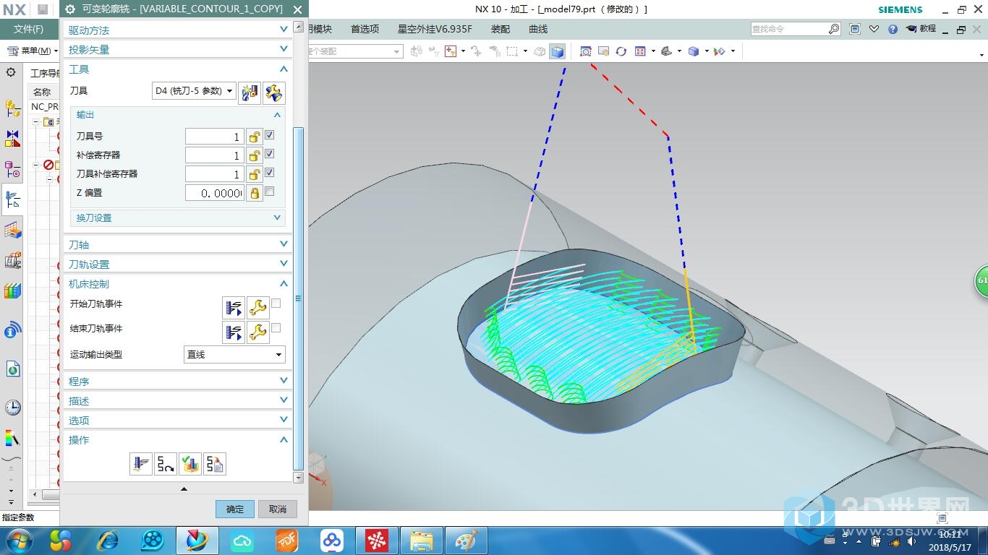
Task: Expand the 描述 section
Action: point(178,400)
